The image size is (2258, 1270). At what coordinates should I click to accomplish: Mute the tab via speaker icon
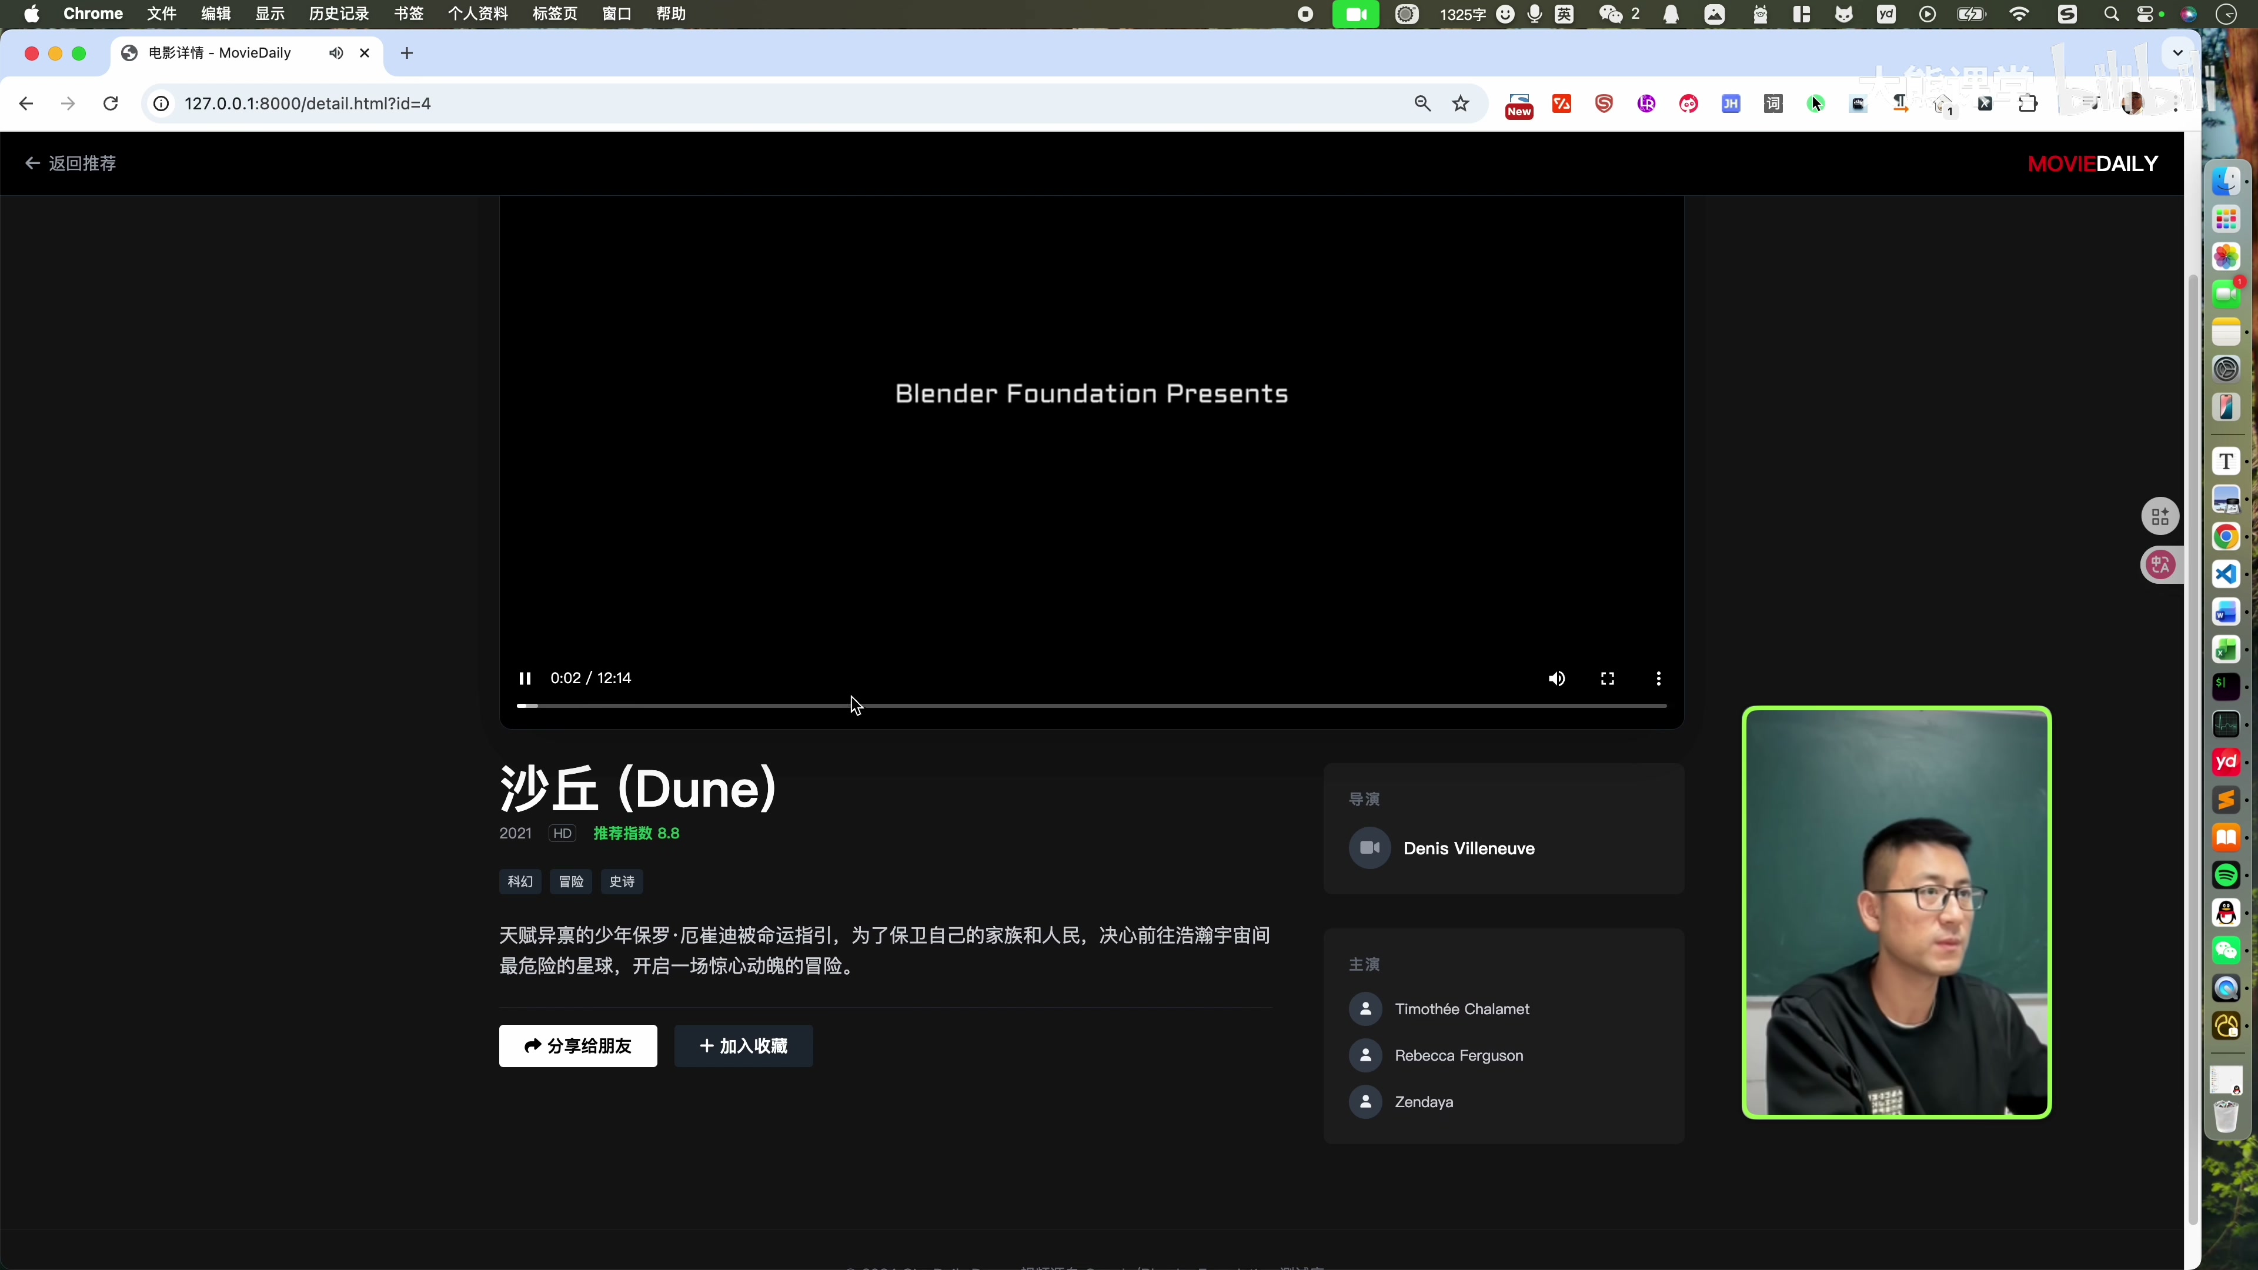click(336, 52)
